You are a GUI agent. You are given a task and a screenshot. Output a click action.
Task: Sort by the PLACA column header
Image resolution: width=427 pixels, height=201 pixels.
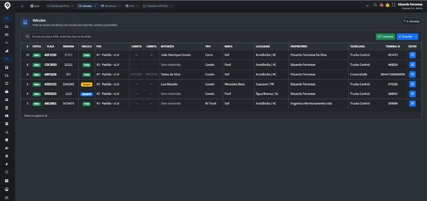50,47
